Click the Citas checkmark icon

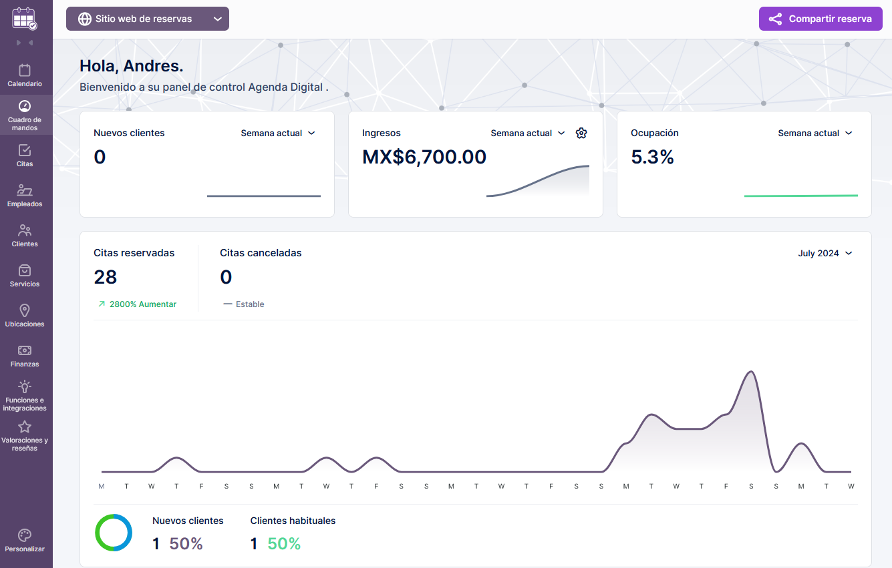tap(25, 151)
